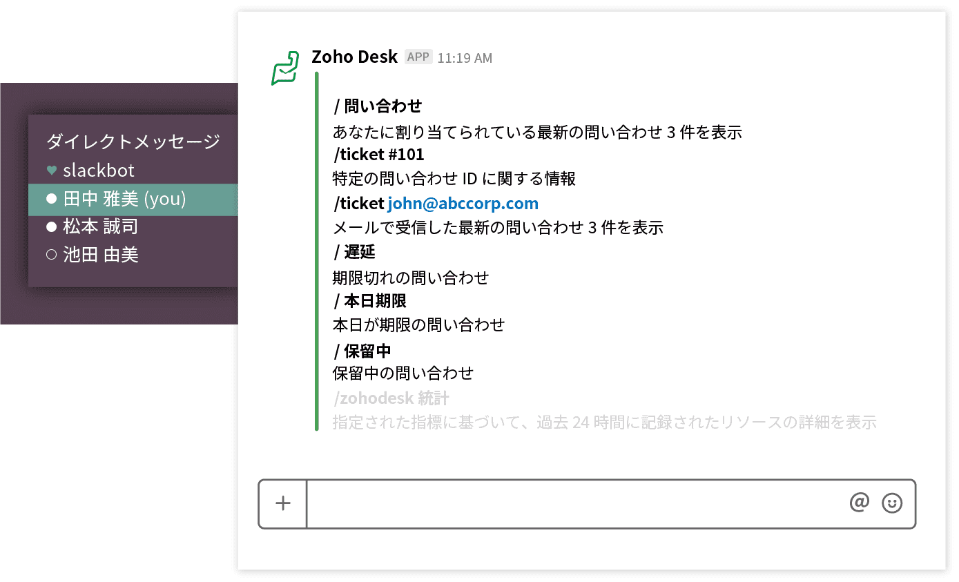Open the emoji picker smiley icon
This screenshot has width=959, height=582.
(x=892, y=503)
